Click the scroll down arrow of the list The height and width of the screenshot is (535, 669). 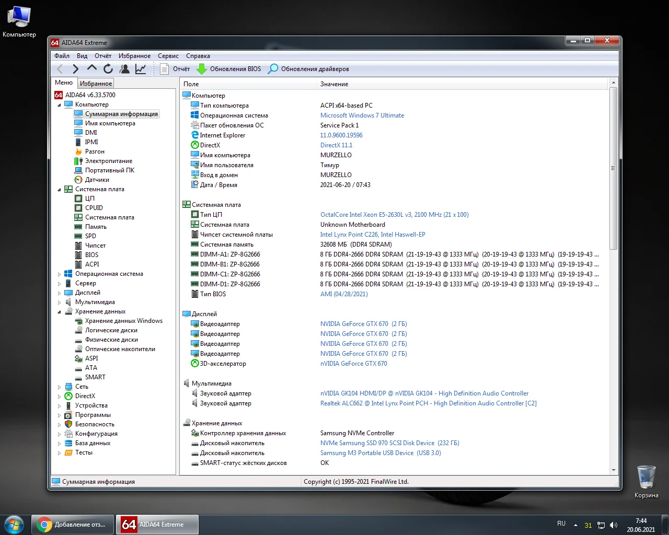(614, 470)
